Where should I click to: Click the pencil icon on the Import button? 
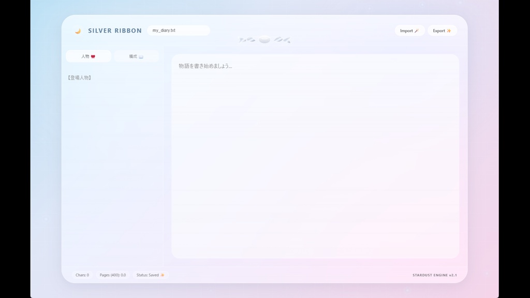coord(416,31)
